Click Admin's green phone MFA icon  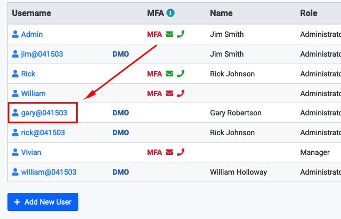[x=181, y=34]
